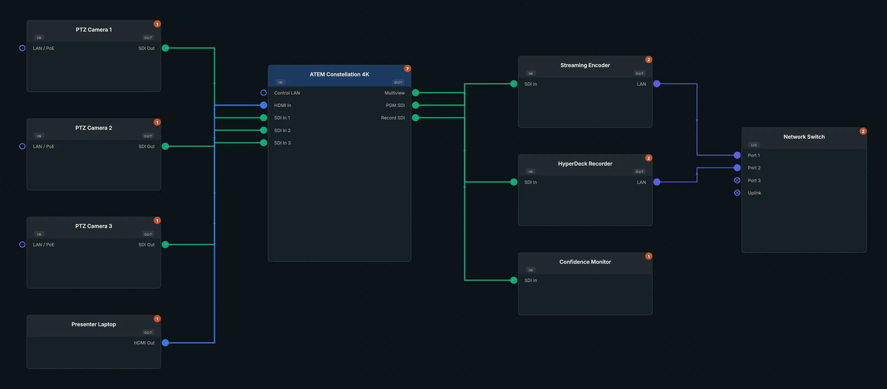Screen dimensions: 887x389
Task: Click the ATEM Record SDI output port
Action: pyautogui.click(x=415, y=117)
